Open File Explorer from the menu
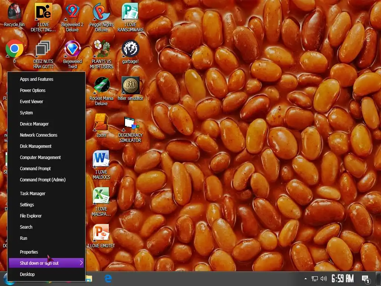381x286 pixels. [47, 216]
